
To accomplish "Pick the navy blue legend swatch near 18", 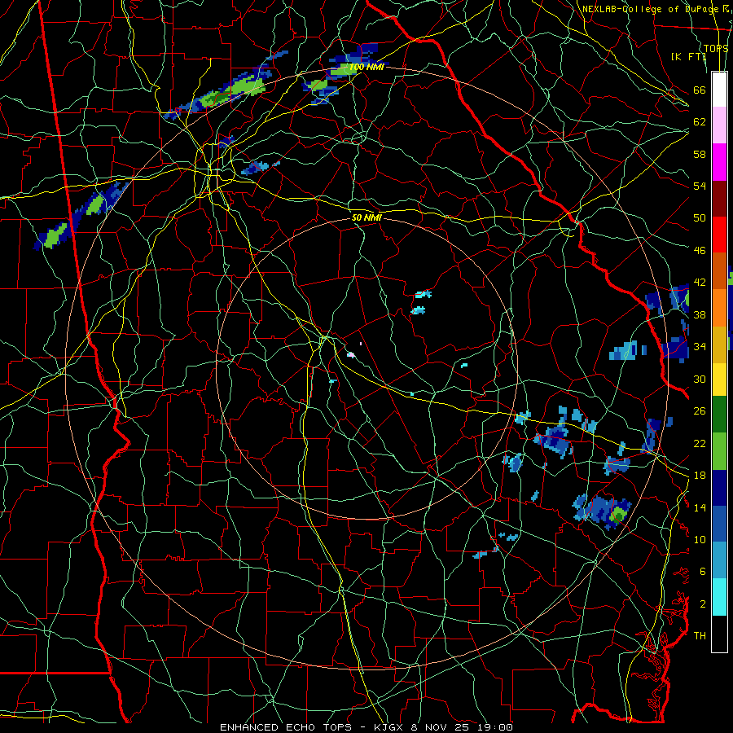I will [x=719, y=488].
